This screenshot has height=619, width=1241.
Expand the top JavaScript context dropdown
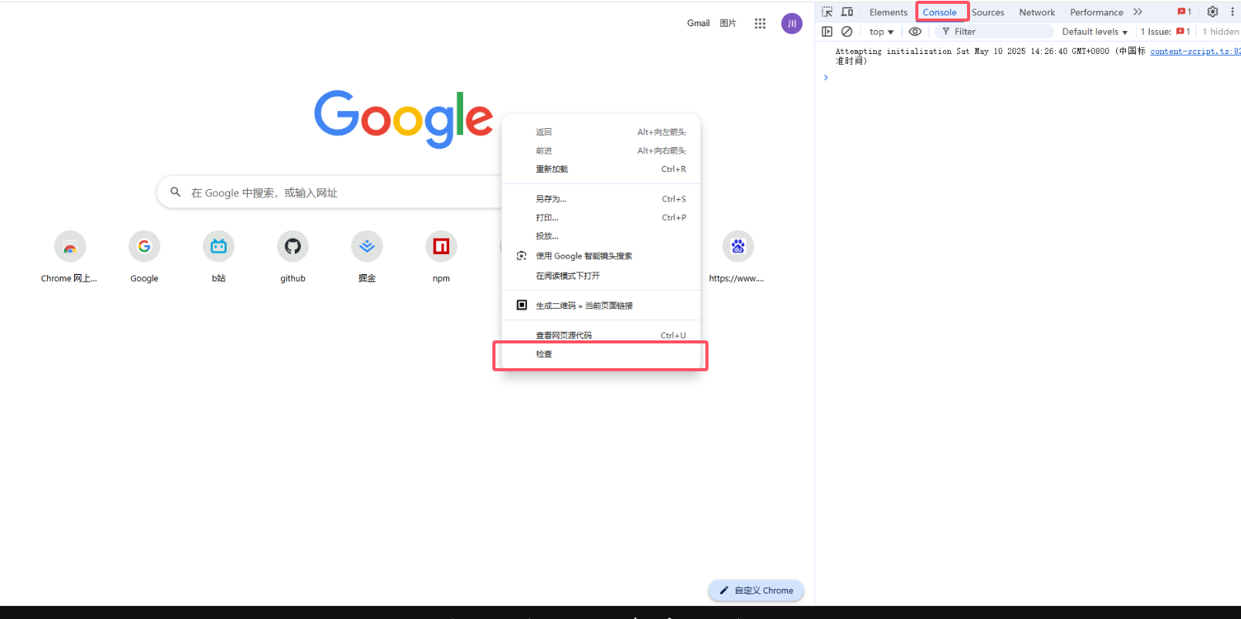point(881,32)
